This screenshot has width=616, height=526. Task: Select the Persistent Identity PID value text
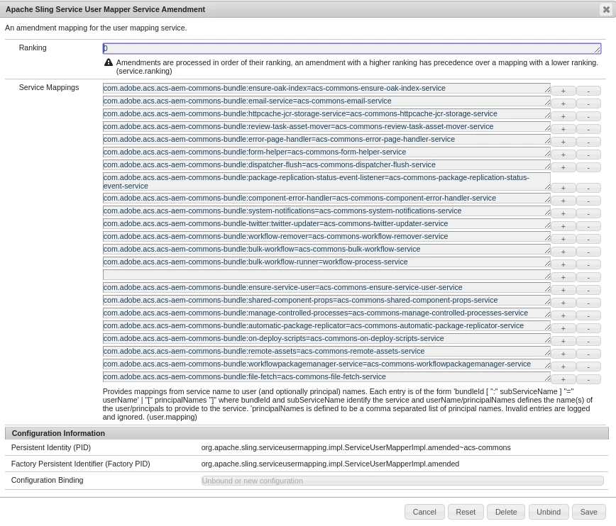point(356,447)
